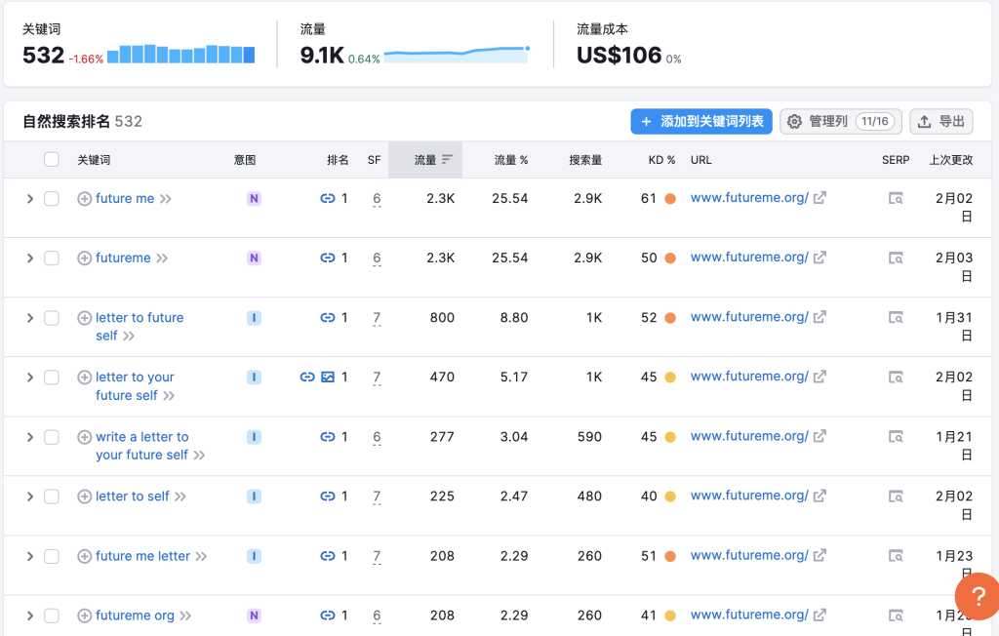Image resolution: width=999 pixels, height=636 pixels.
Task: Open SERP snapshot for letter to self row
Action: point(896,496)
